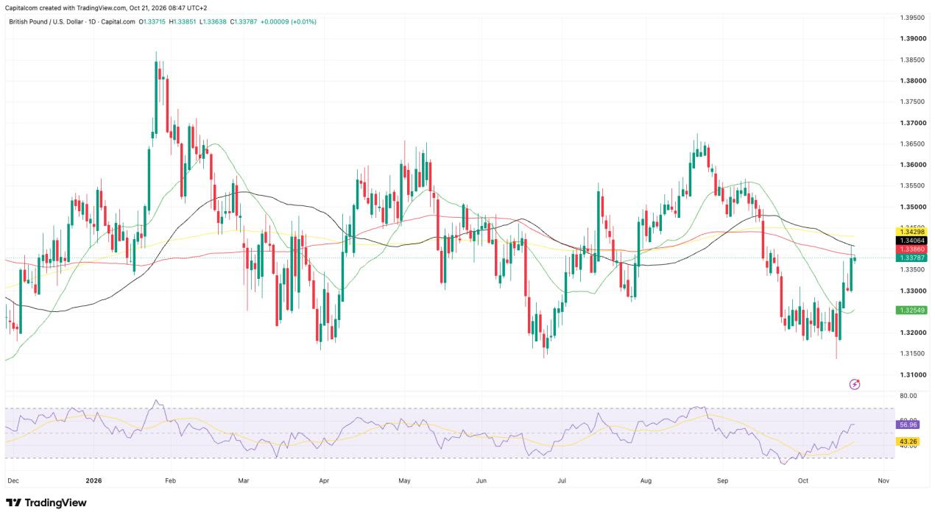Click the purple 56.96 RSI value tag
Screen dimensions: 935x518
[908, 425]
